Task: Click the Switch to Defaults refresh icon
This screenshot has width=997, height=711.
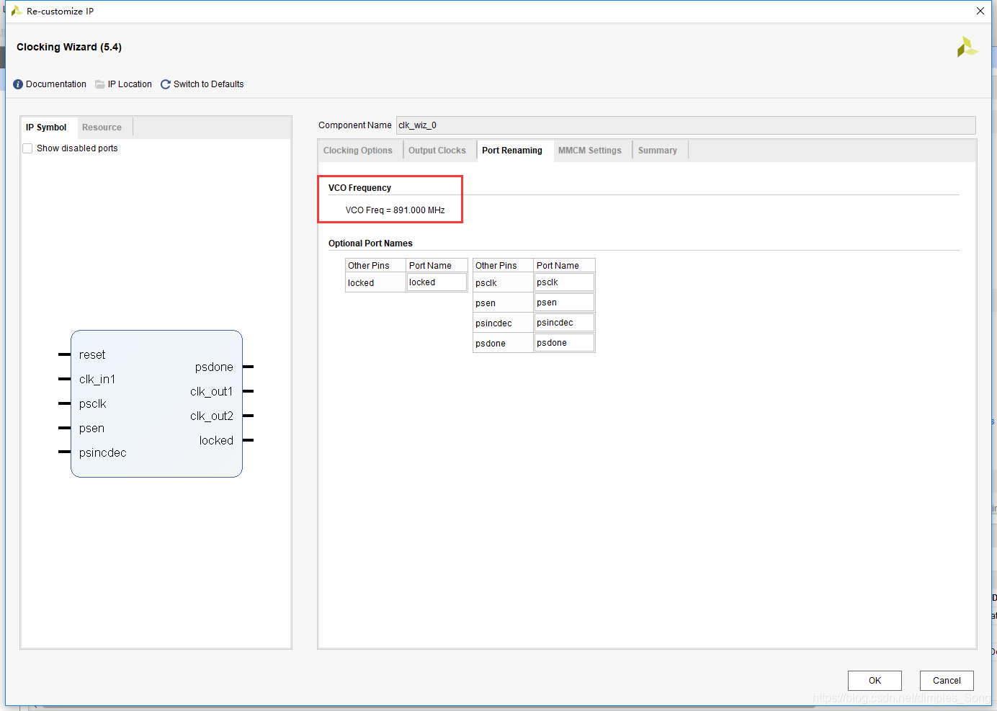Action: (x=166, y=84)
